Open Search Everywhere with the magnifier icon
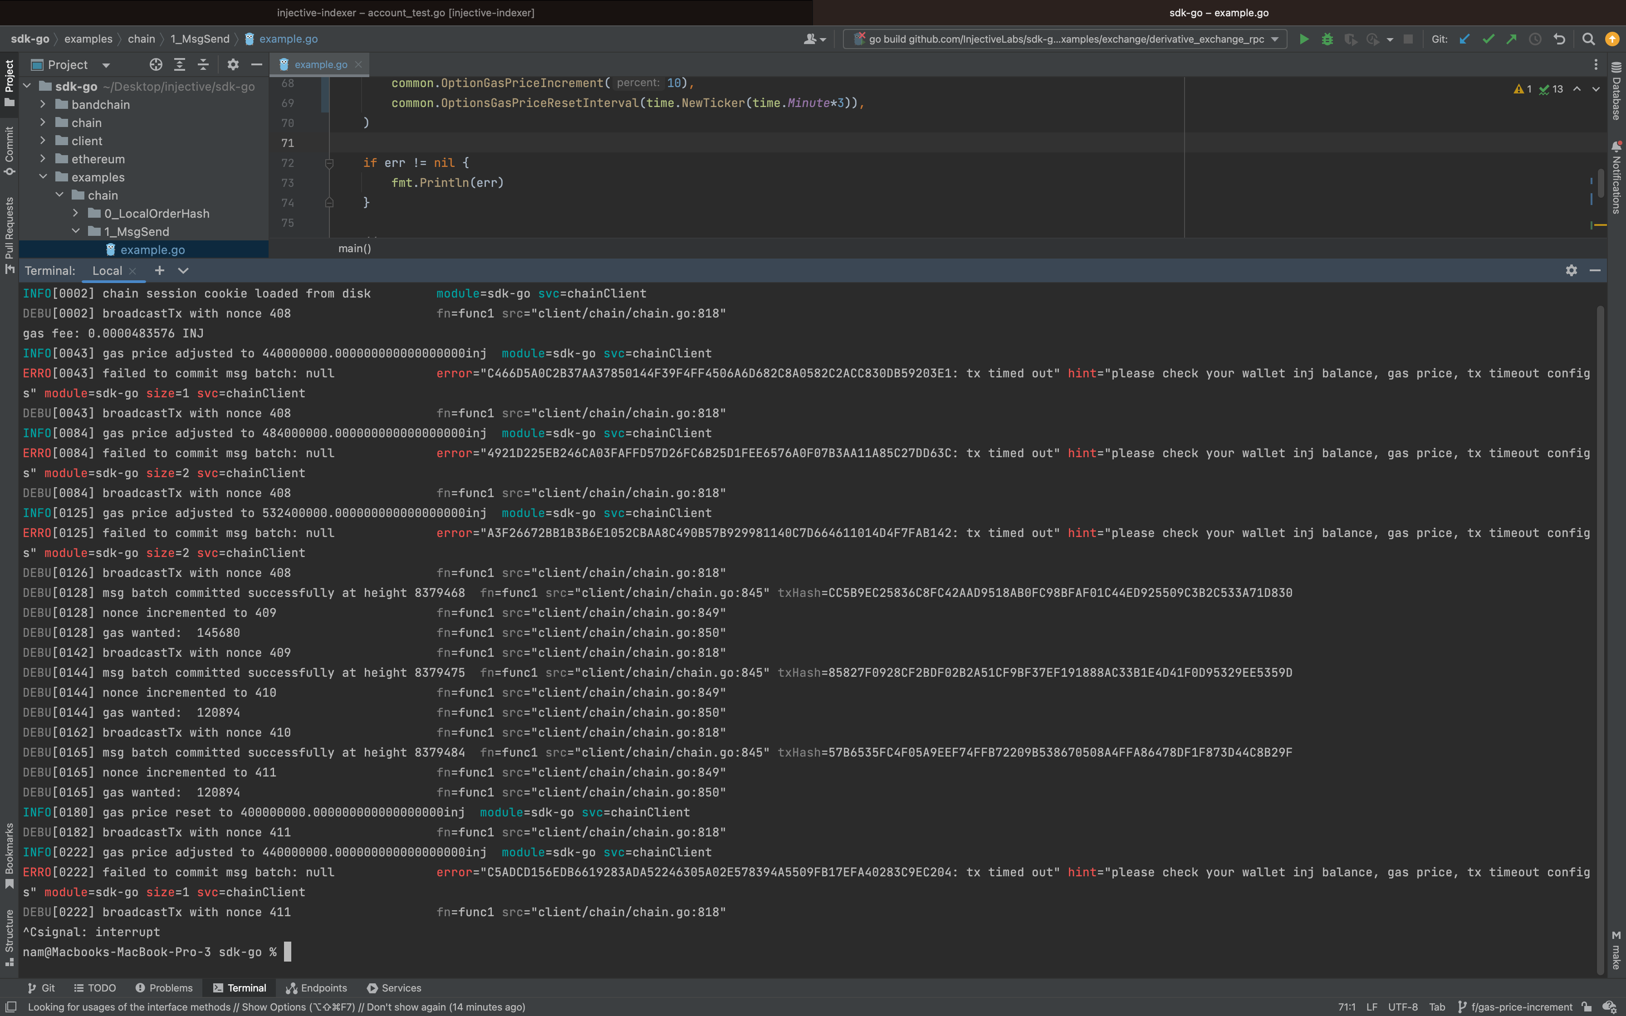 (1588, 39)
